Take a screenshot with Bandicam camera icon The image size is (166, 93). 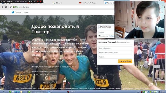click(x=32, y=1)
